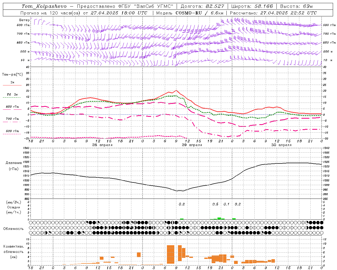Select the "Модель COSMO-RU / 6.6км" text
337x270 pixels.
(190, 13)
